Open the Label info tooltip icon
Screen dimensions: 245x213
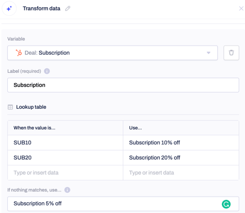pyautogui.click(x=47, y=71)
